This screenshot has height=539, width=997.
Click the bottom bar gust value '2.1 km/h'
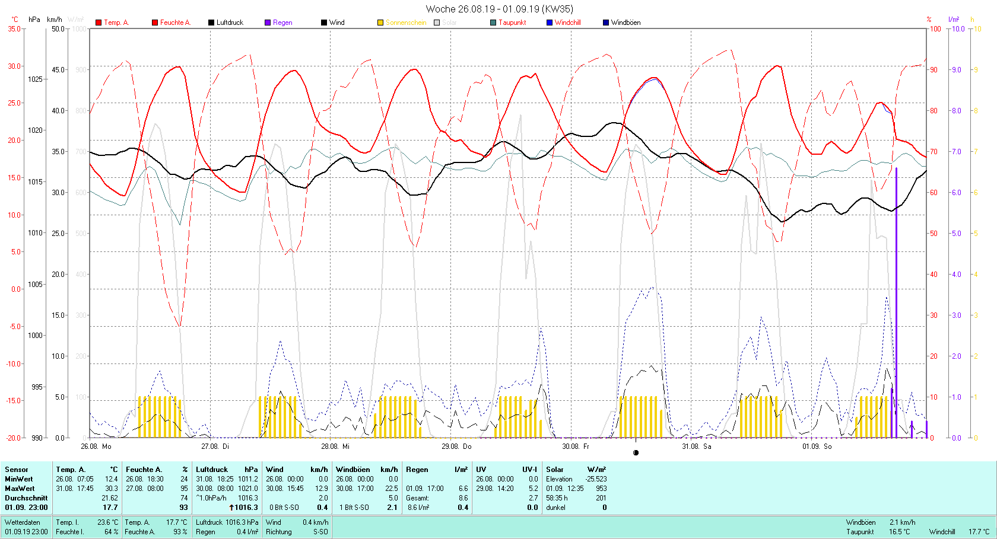[x=902, y=522]
